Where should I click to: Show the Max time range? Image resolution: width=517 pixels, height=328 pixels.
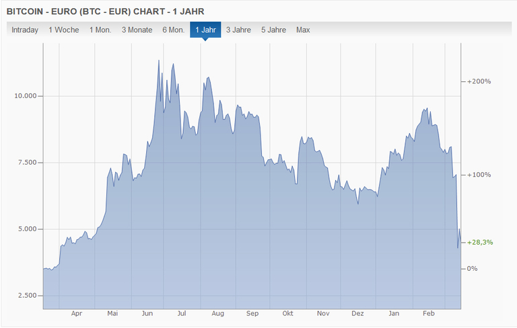(x=303, y=30)
